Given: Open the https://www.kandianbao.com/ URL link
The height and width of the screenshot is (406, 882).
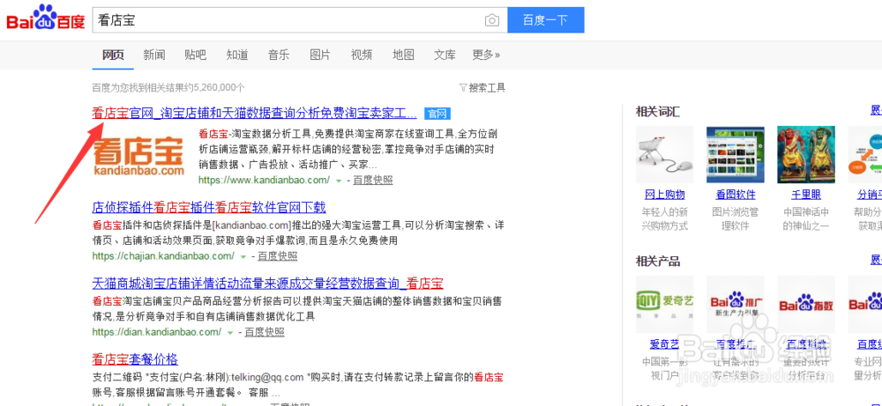Looking at the screenshot, I should [264, 181].
